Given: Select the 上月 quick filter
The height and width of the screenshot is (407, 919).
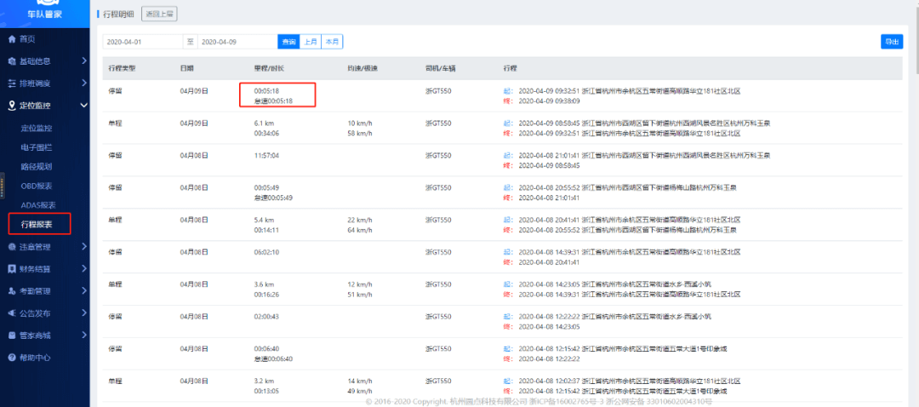Looking at the screenshot, I should pyautogui.click(x=311, y=42).
